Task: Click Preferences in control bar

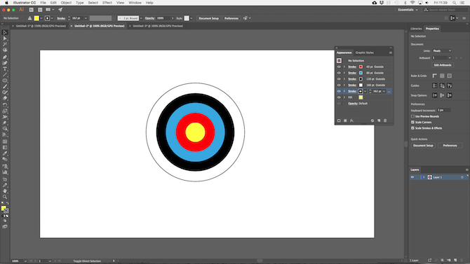Action: [231, 18]
